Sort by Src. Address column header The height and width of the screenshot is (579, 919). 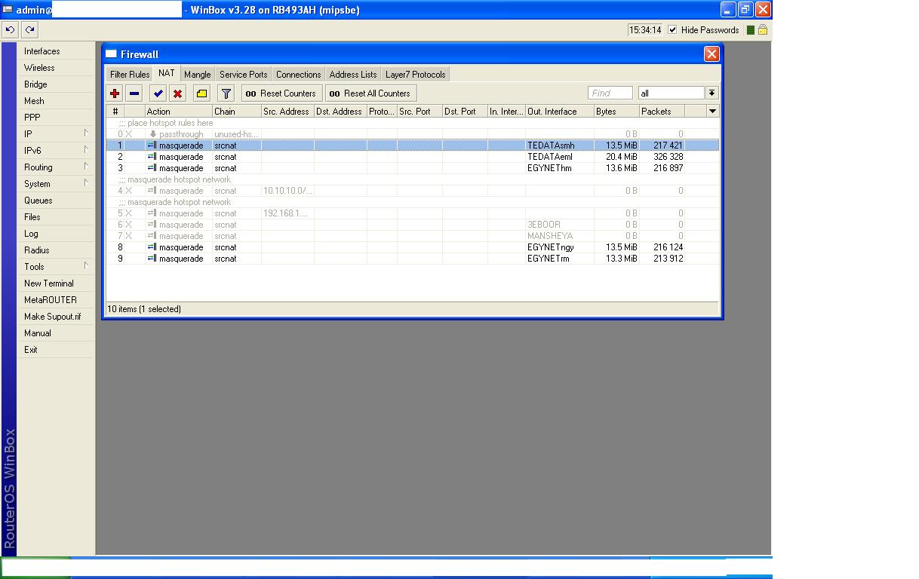coord(287,111)
